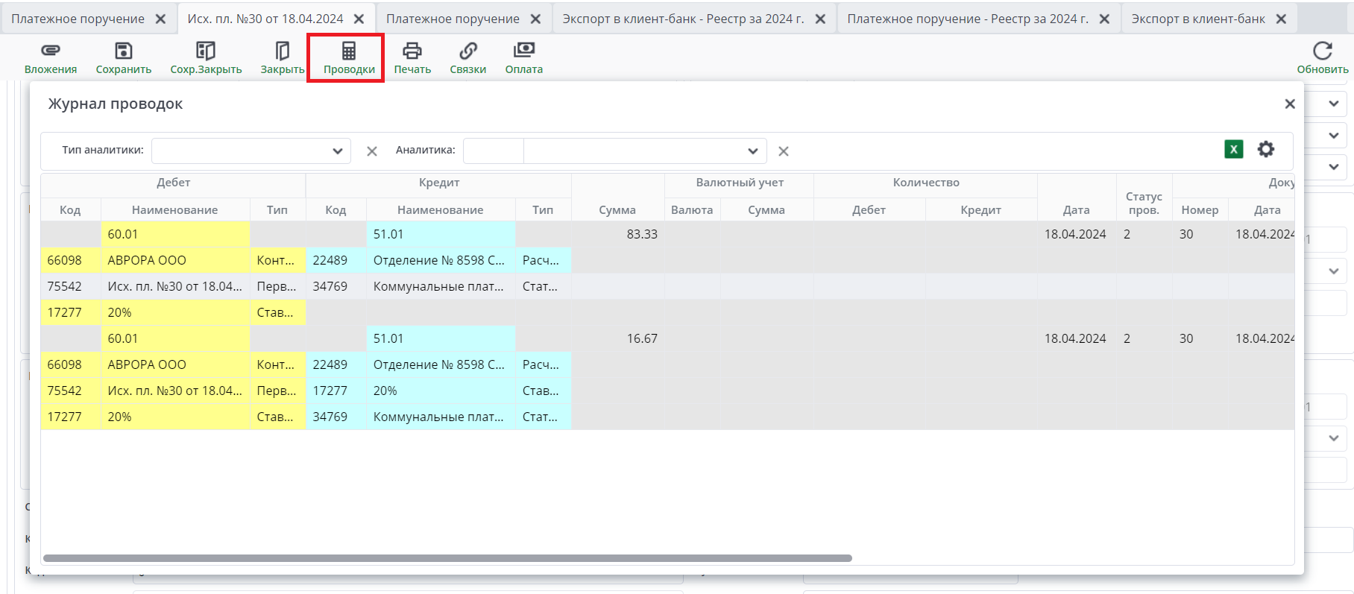Image resolution: width=1354 pixels, height=594 pixels.
Task: Switch to Платежное поручение - Реестр tab
Action: (x=967, y=19)
